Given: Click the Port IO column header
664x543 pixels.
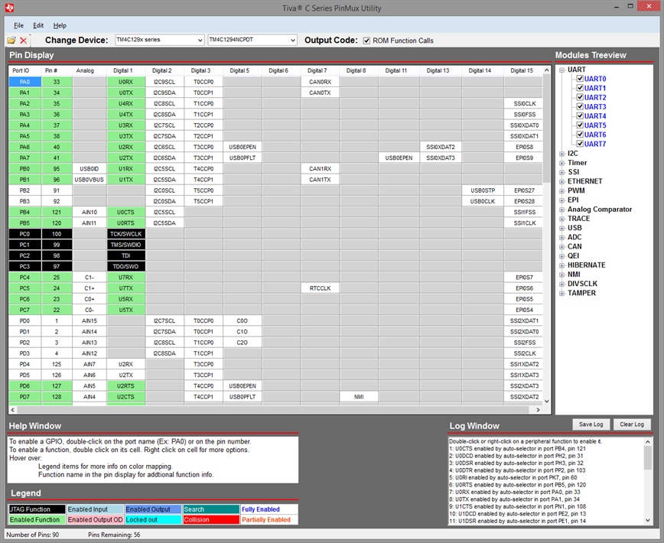Looking at the screenshot, I should click(x=25, y=70).
